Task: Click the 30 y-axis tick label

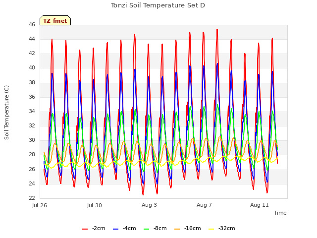Action: [32, 140]
